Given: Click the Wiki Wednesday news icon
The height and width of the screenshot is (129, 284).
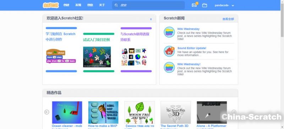Looking at the screenshot, I should pyautogui.click(x=169, y=32).
